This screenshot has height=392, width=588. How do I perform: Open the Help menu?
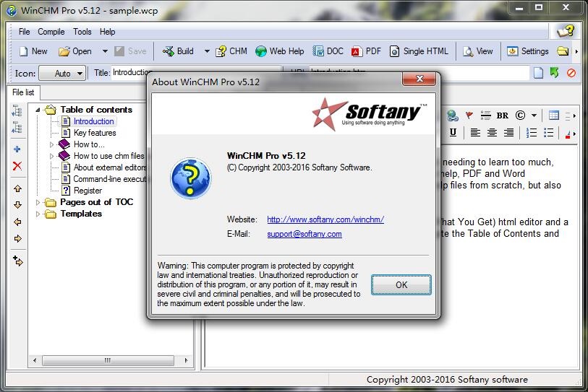107,32
